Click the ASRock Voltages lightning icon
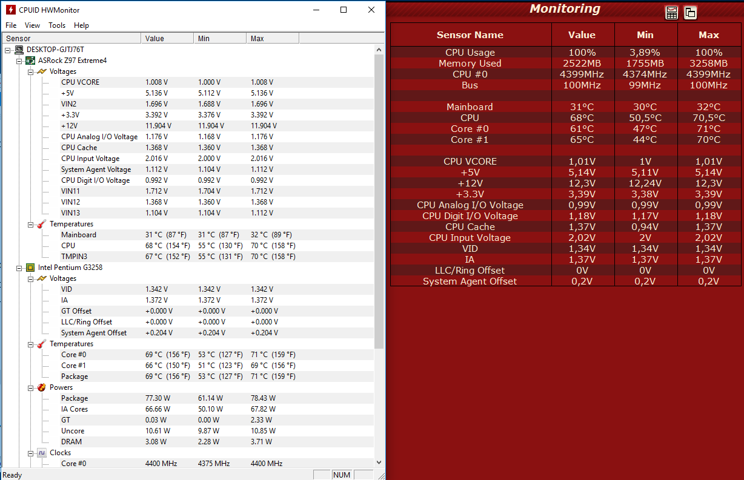Screen dimensions: 744x480 pos(41,71)
